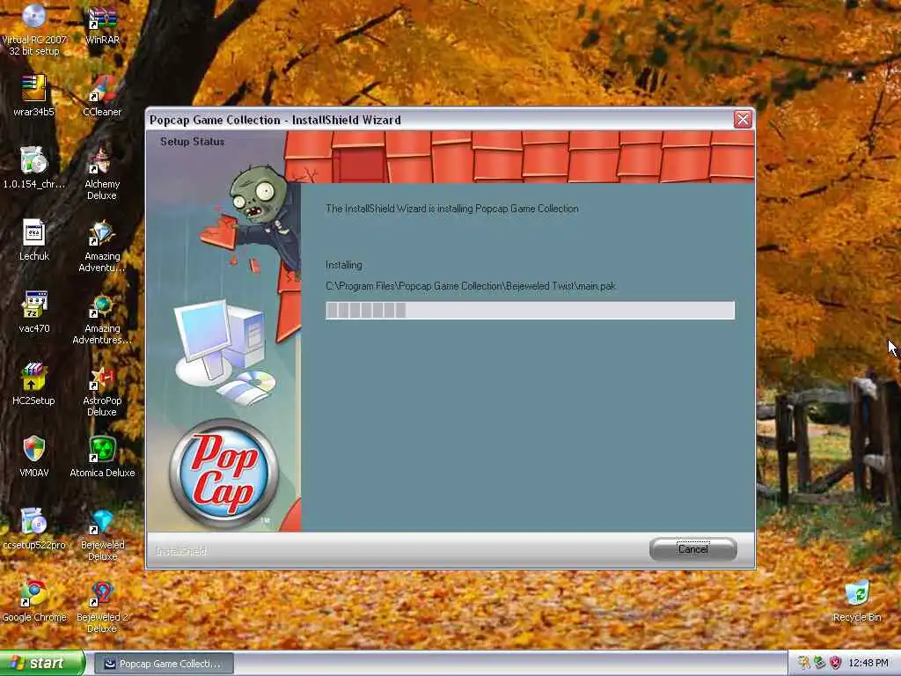Click the 'Setup Status' heading

pos(192,142)
